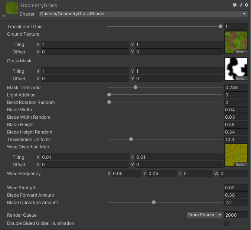Open the Custom/GeometryGrassShader shader dropdown
Screen dimensions: 251x230
[143, 14]
